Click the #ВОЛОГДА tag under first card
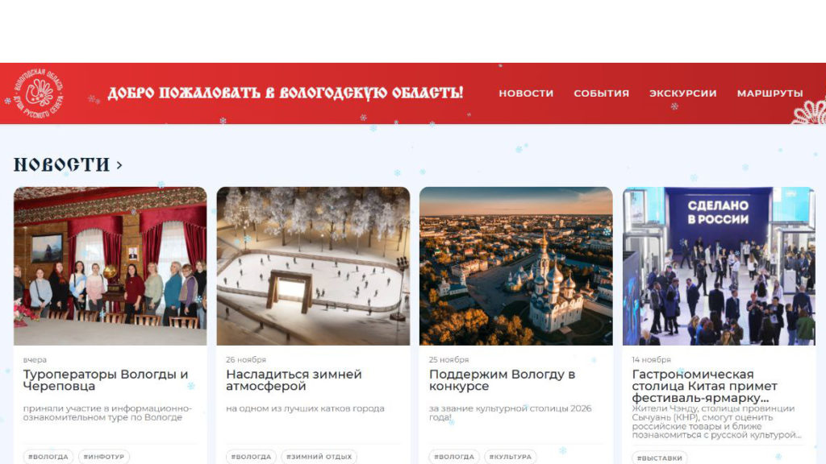The height and width of the screenshot is (464, 826). [x=48, y=457]
